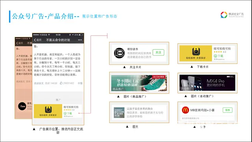Tap the yellow camera ad banner in phone

48,111
